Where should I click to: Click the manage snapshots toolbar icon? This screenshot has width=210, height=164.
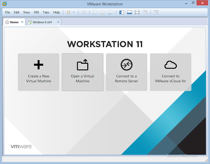[111, 12]
